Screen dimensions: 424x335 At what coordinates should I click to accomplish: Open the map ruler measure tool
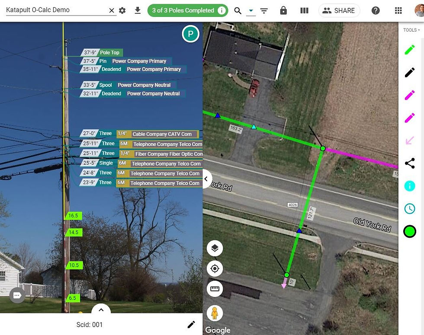215,289
